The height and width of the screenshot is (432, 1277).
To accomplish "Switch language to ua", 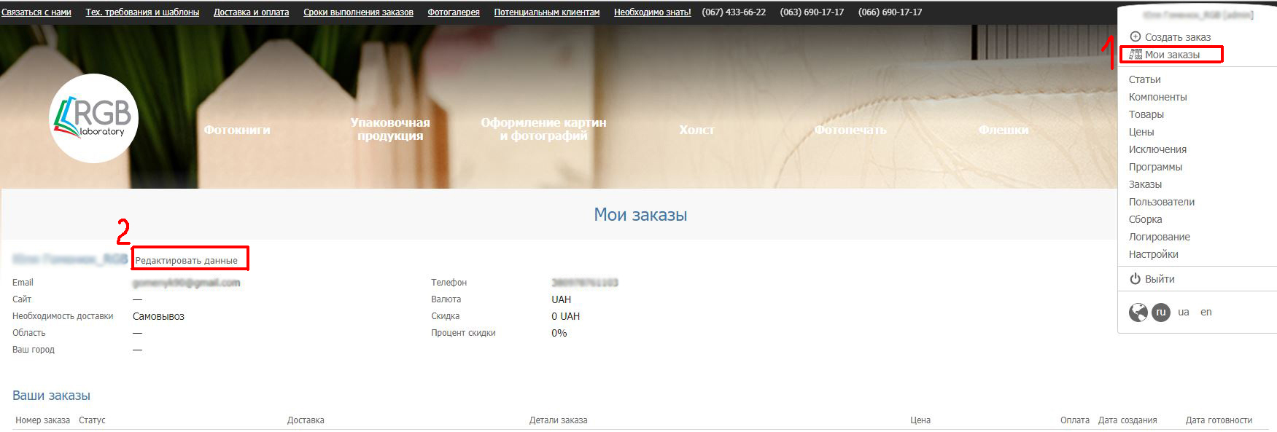I will [1183, 312].
